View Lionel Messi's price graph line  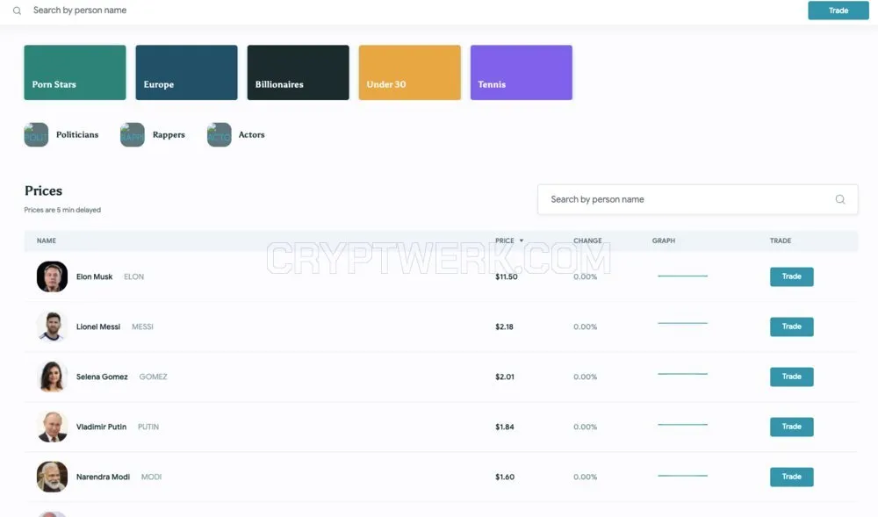click(x=682, y=323)
